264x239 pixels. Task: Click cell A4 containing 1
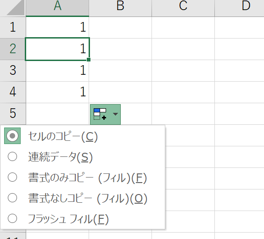57,92
